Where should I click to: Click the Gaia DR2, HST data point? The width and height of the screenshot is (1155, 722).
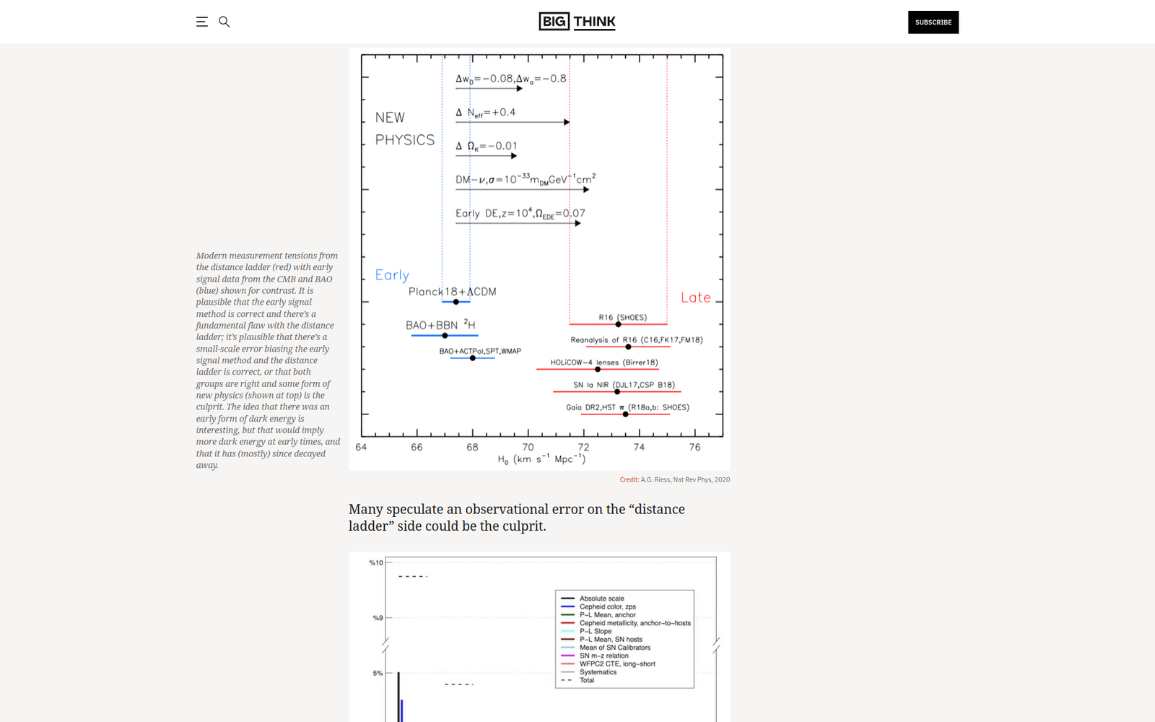625,414
